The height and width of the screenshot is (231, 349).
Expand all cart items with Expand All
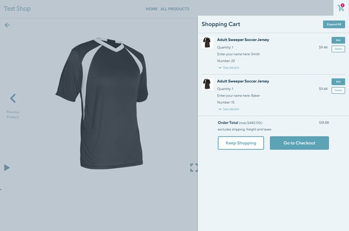(x=334, y=24)
